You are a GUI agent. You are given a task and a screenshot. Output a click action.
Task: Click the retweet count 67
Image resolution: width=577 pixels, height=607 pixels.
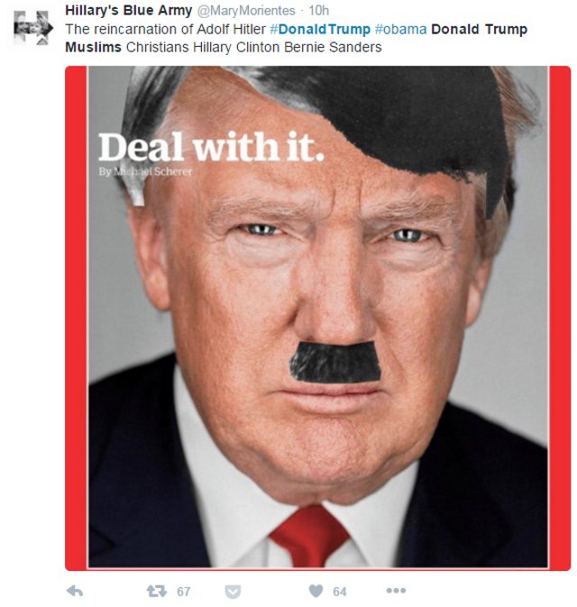coord(184,591)
